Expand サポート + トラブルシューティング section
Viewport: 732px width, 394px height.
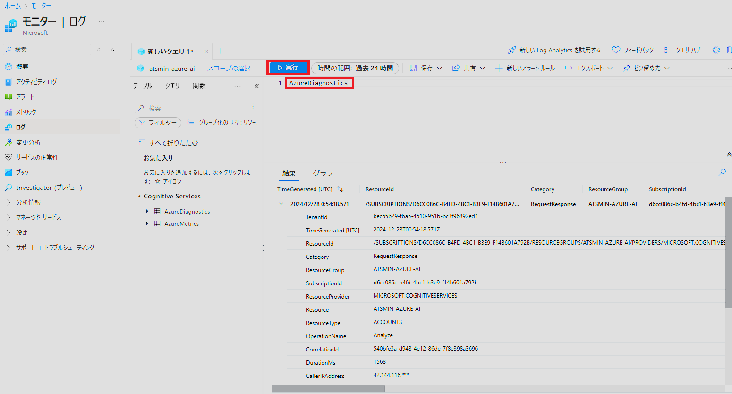[x=55, y=248]
